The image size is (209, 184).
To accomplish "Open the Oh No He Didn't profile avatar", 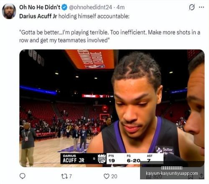I will tap(9, 11).
